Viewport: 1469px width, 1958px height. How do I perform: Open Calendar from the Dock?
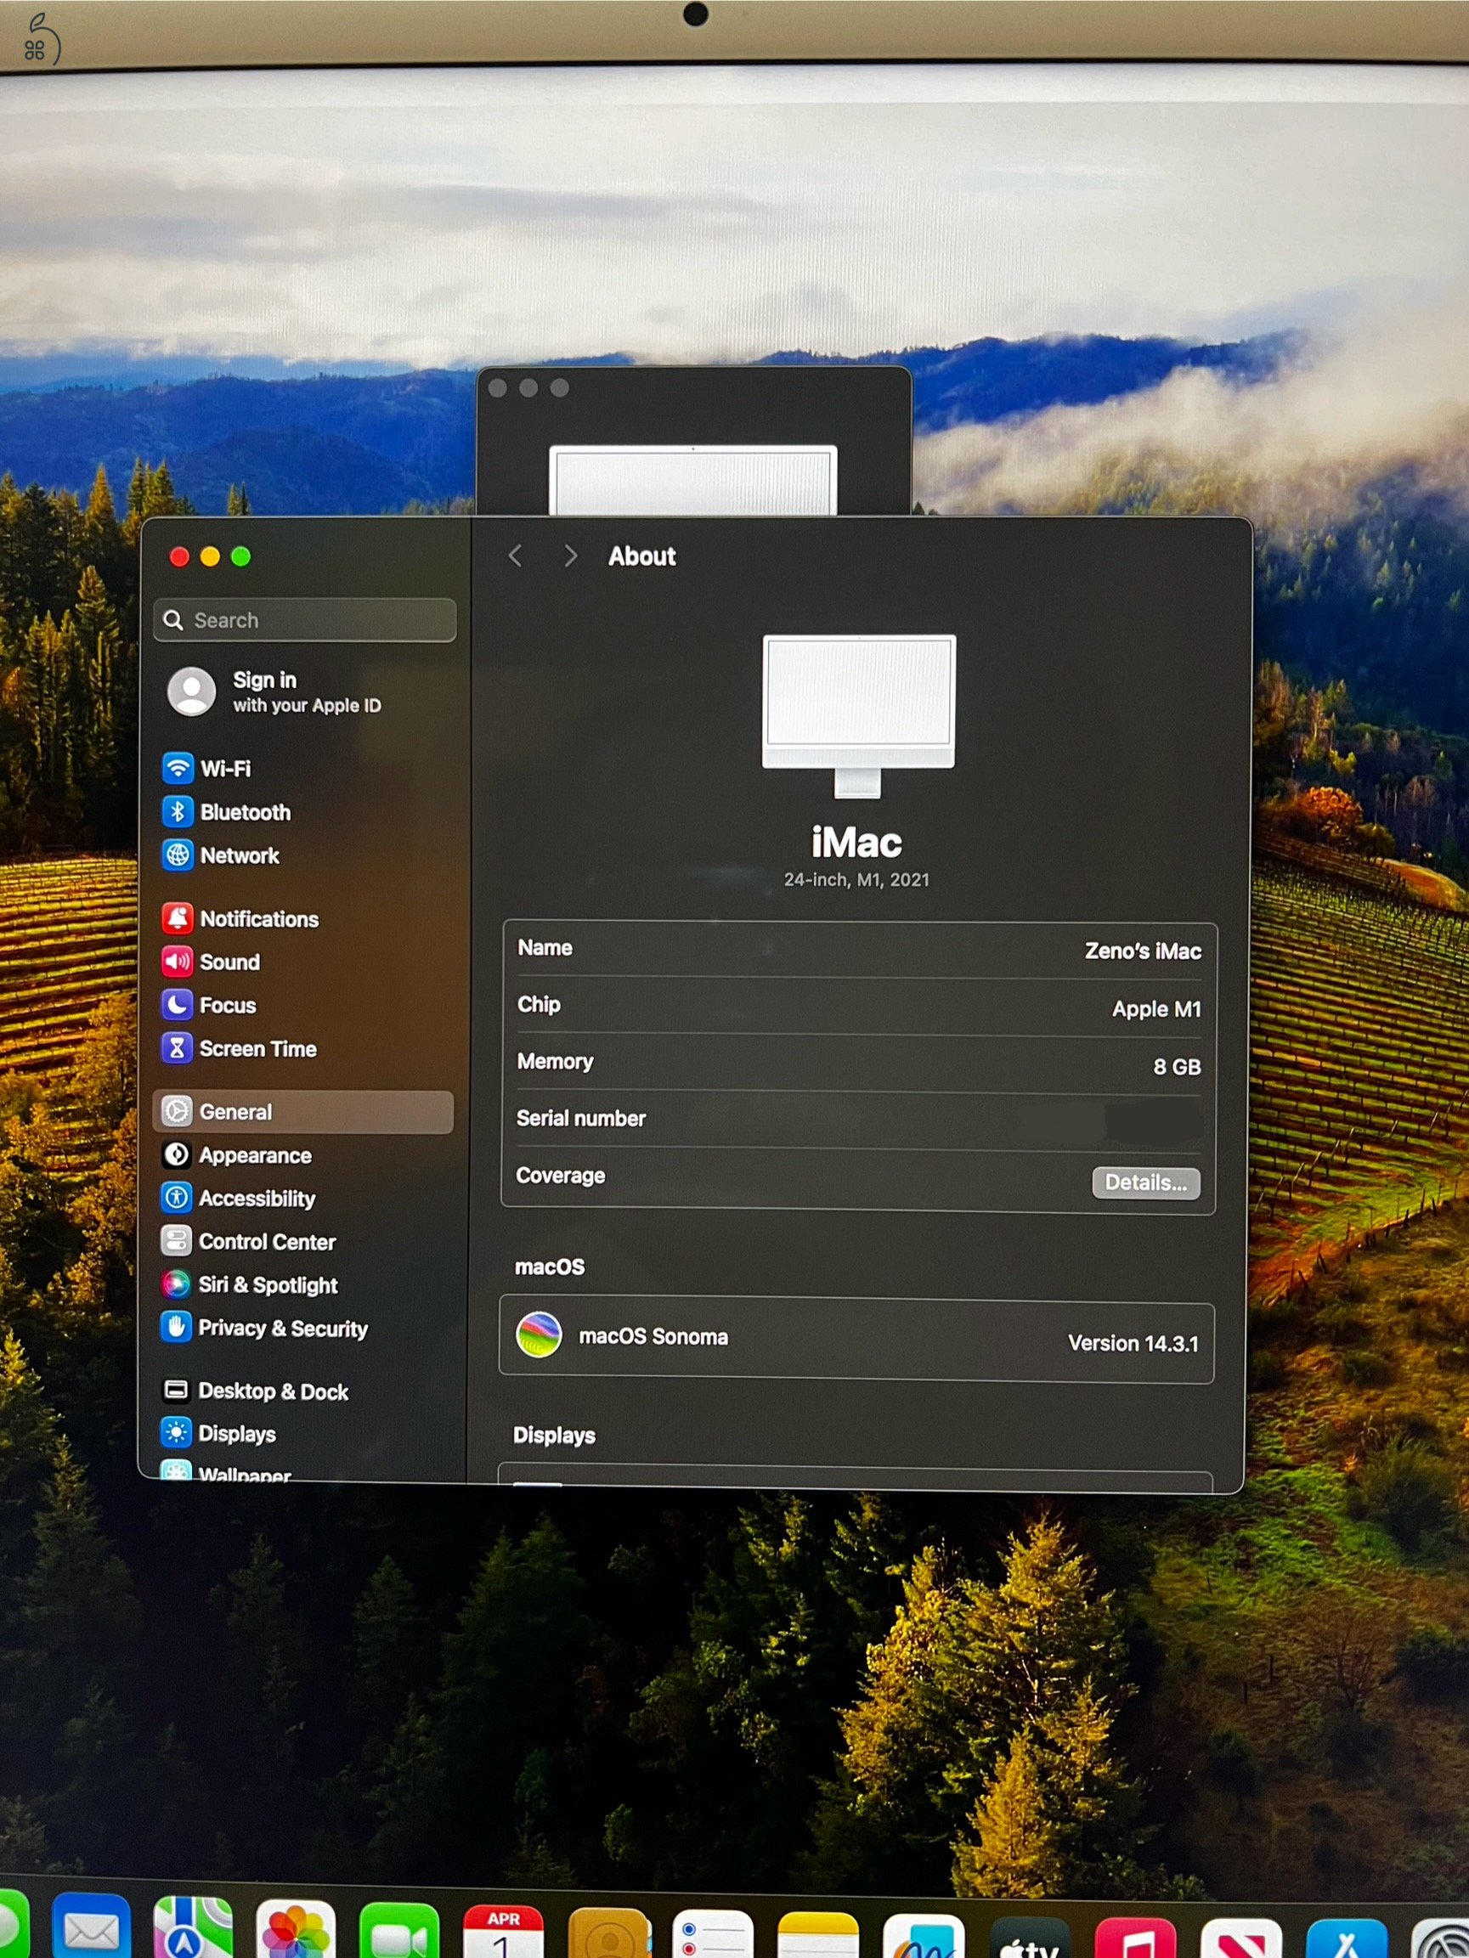503,1933
